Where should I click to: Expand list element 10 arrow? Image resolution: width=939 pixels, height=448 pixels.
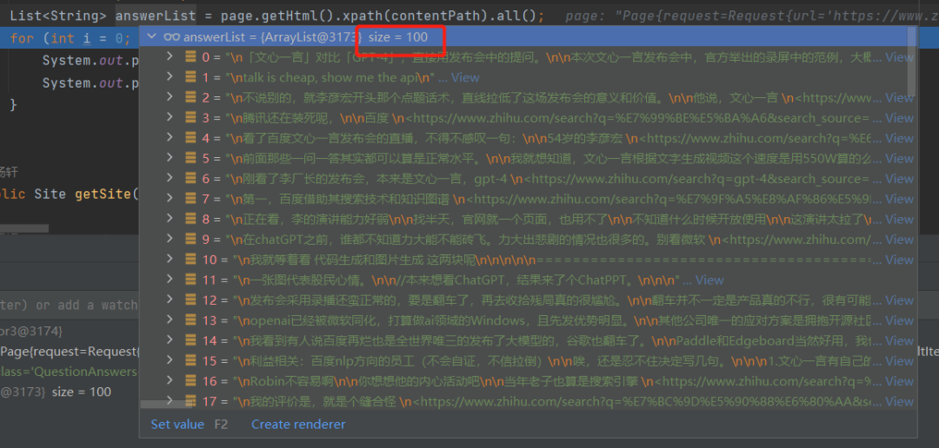(170, 259)
